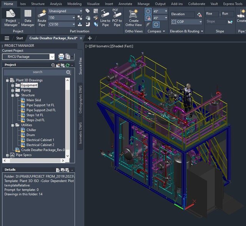The height and width of the screenshot is (226, 246).
Task: Toggle the top compass snap button
Action: point(148,11)
